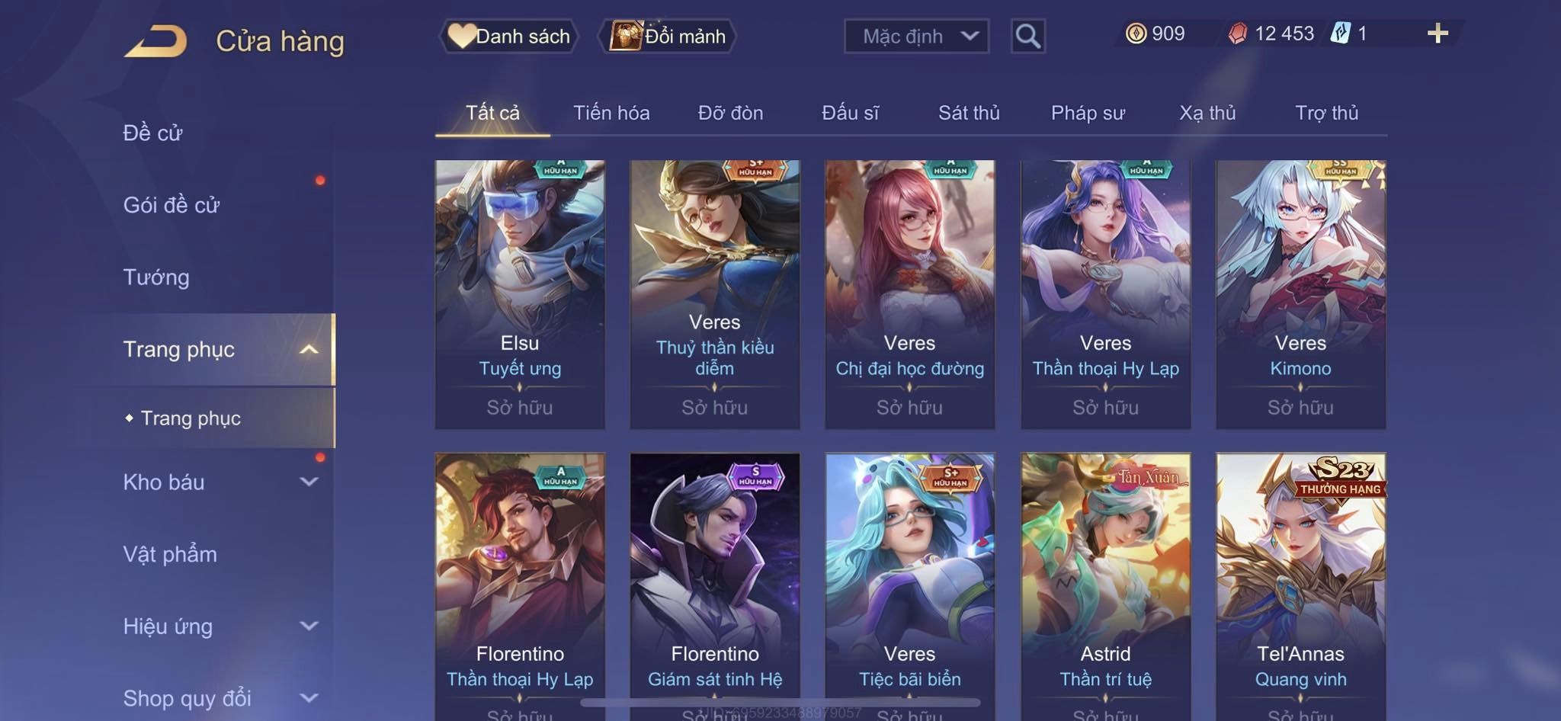Screen dimensions: 1561x721
Task: Expand the Kho báu sidebar section
Action: tap(309, 482)
